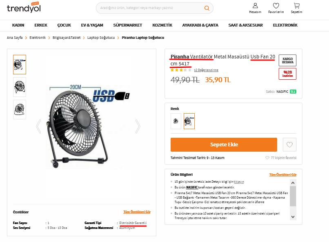Click the trendyol logo

pos(24,7)
